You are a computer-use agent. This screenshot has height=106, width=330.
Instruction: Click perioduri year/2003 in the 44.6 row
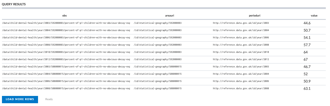[x=241, y=23]
